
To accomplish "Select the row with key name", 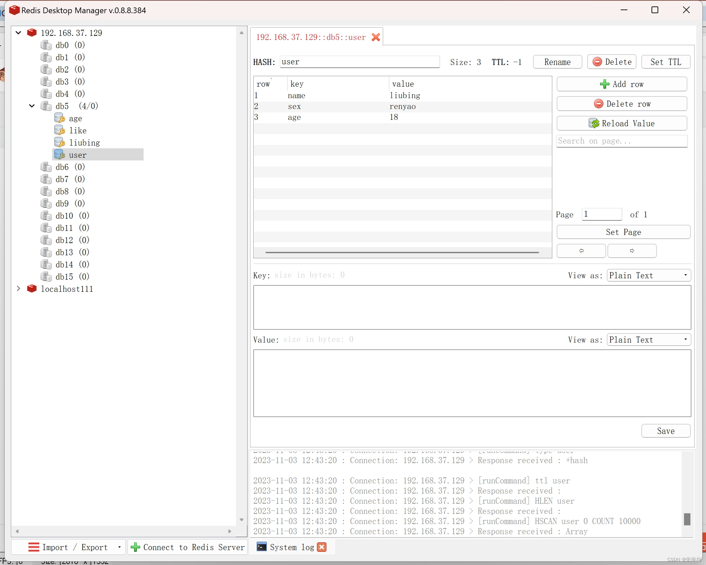I will (x=403, y=96).
